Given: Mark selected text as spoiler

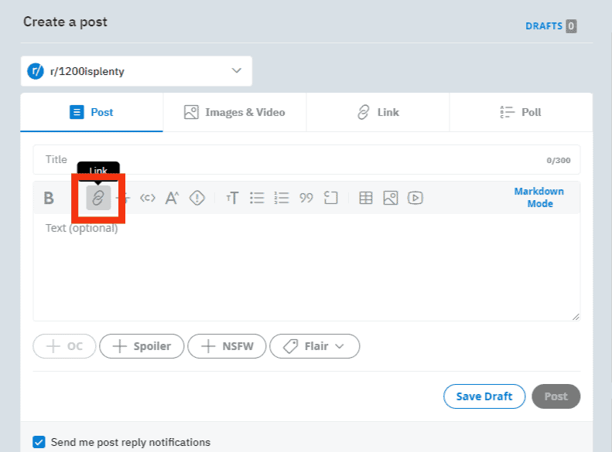Looking at the screenshot, I should [197, 198].
